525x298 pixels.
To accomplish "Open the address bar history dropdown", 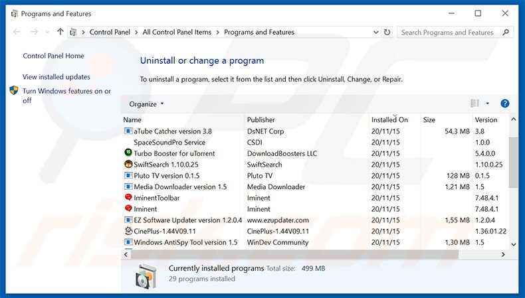I will [x=376, y=32].
